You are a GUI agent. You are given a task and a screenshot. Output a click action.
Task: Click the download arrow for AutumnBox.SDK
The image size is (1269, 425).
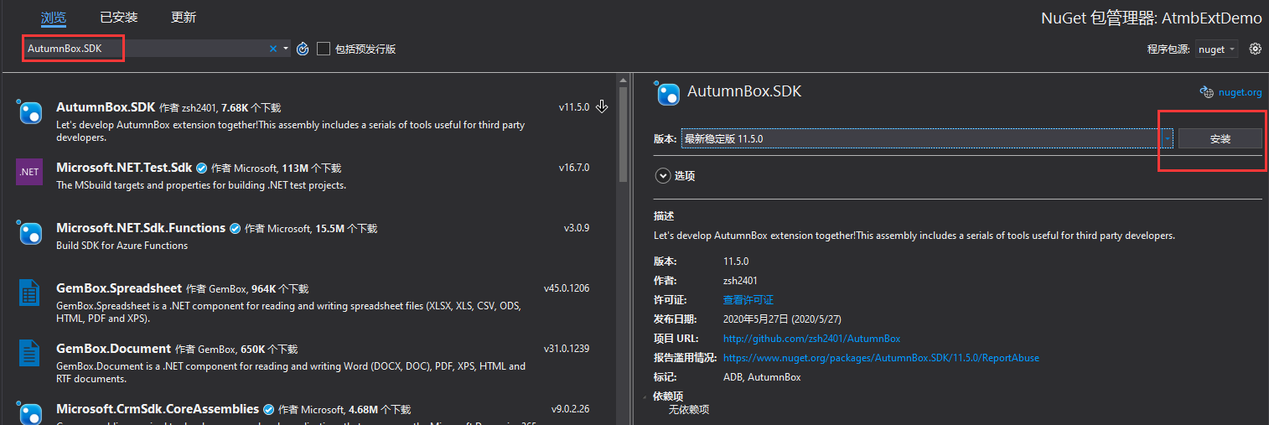coord(602,106)
